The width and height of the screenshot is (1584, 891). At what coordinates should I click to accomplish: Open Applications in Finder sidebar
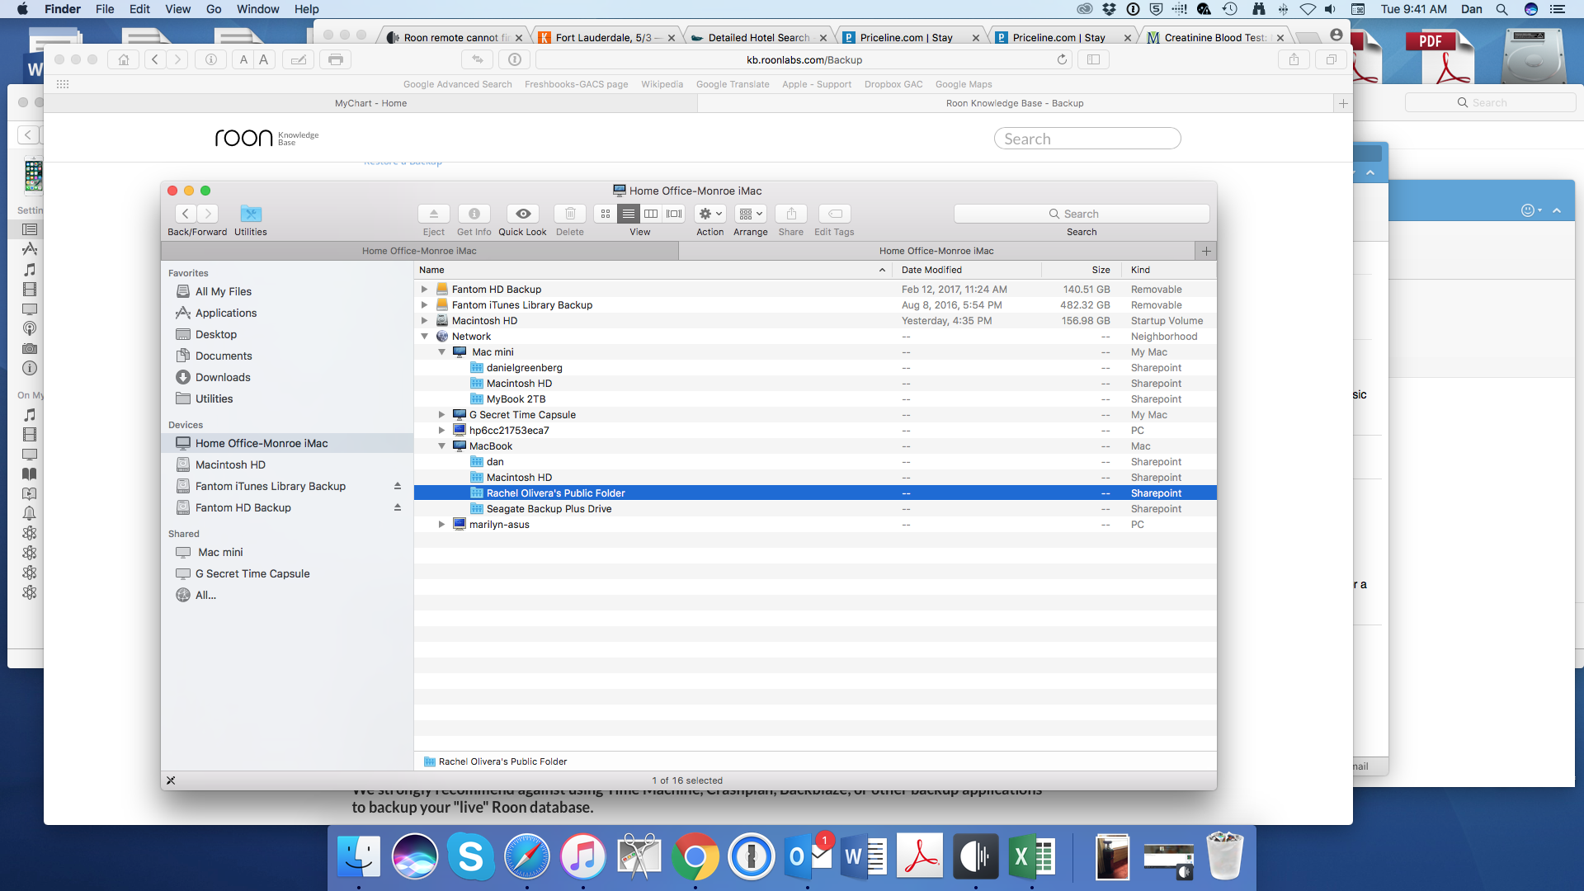[225, 313]
